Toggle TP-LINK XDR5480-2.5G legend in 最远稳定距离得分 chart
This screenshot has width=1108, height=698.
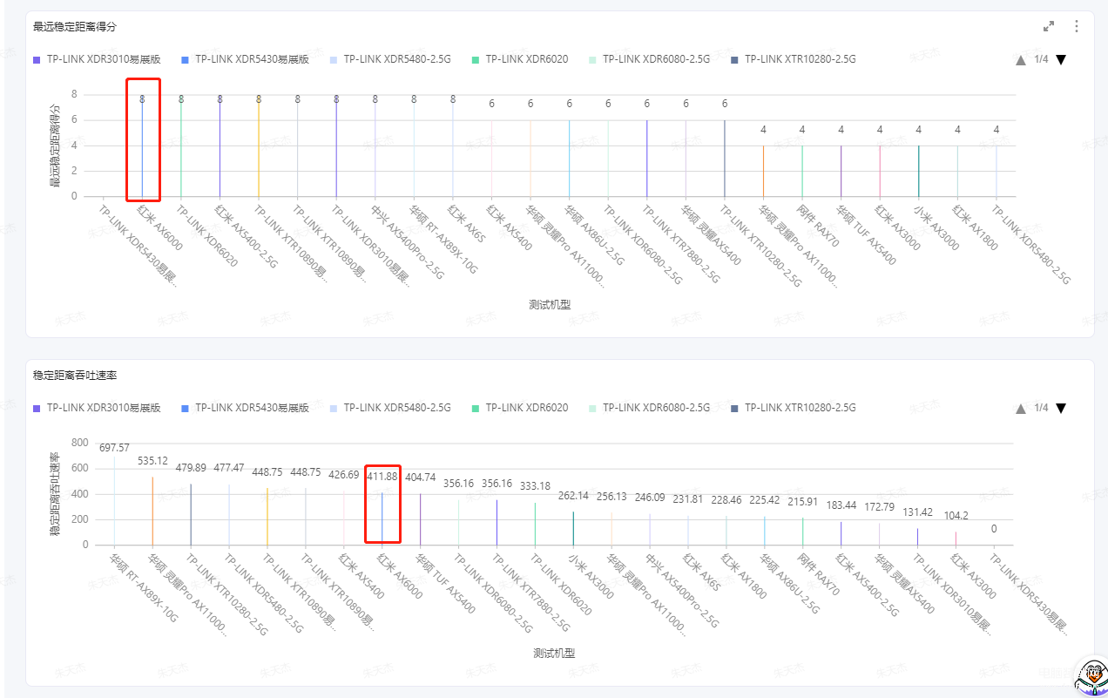click(390, 59)
